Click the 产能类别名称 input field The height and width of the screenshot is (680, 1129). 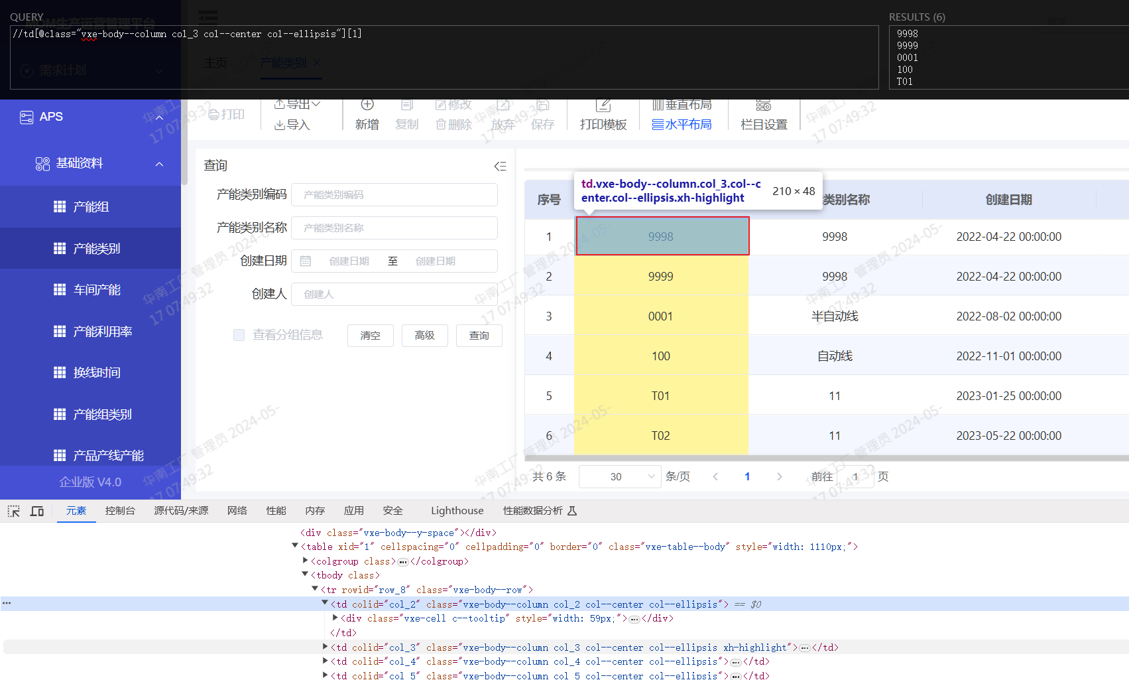point(394,228)
